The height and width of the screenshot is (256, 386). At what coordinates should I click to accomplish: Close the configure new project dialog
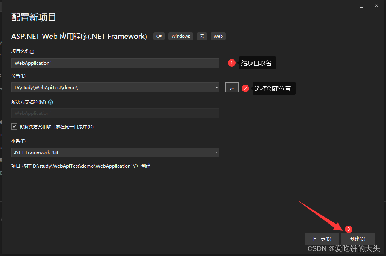click(x=377, y=6)
